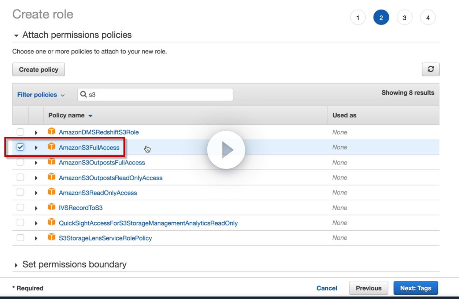This screenshot has height=299, width=459.
Task: Open the AmazonS3OutpostsFullAccess policy link
Action: [x=102, y=162]
